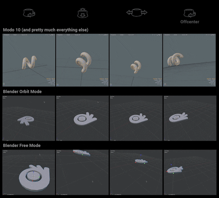This screenshot has width=219, height=198.
Task: Click the pan icon with left-right arrows
Action: tap(137, 12)
